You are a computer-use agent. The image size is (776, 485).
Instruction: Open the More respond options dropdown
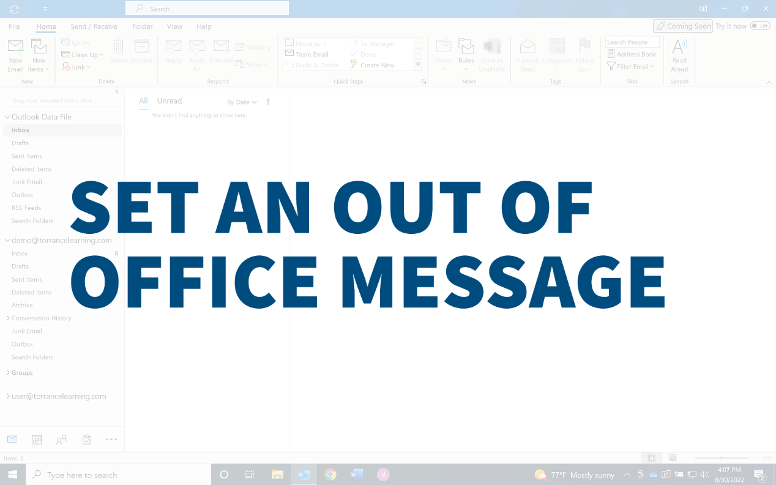[253, 64]
